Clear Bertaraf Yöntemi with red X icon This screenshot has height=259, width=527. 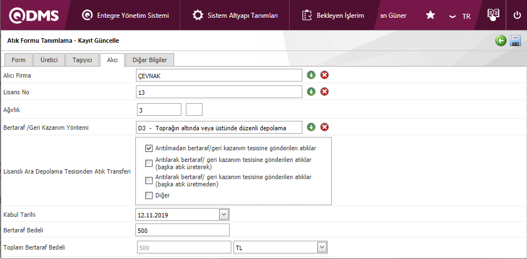tap(325, 127)
